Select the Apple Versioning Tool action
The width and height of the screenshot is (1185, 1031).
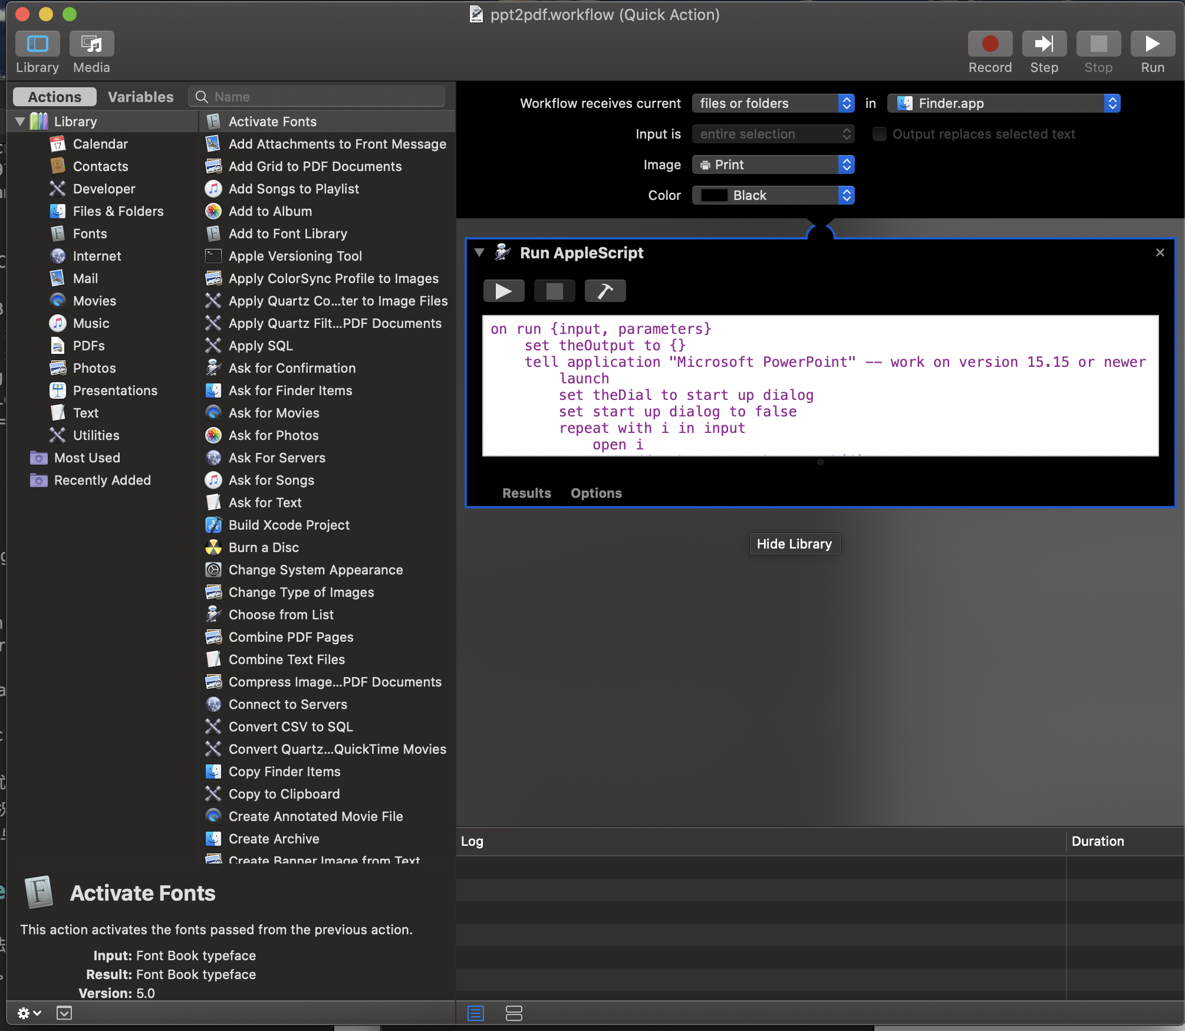pos(327,256)
